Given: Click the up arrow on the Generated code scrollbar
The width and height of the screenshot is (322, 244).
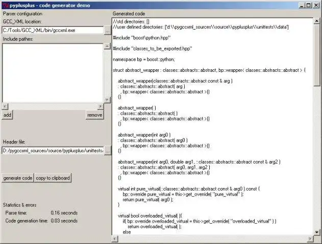Looking at the screenshot, I should click(317, 21).
